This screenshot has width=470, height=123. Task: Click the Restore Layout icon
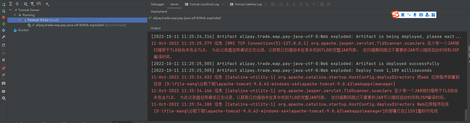(x=4, y=91)
